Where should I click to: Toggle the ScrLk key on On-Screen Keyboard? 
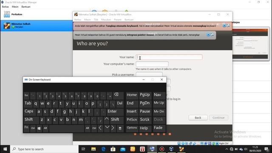[x=145, y=120]
